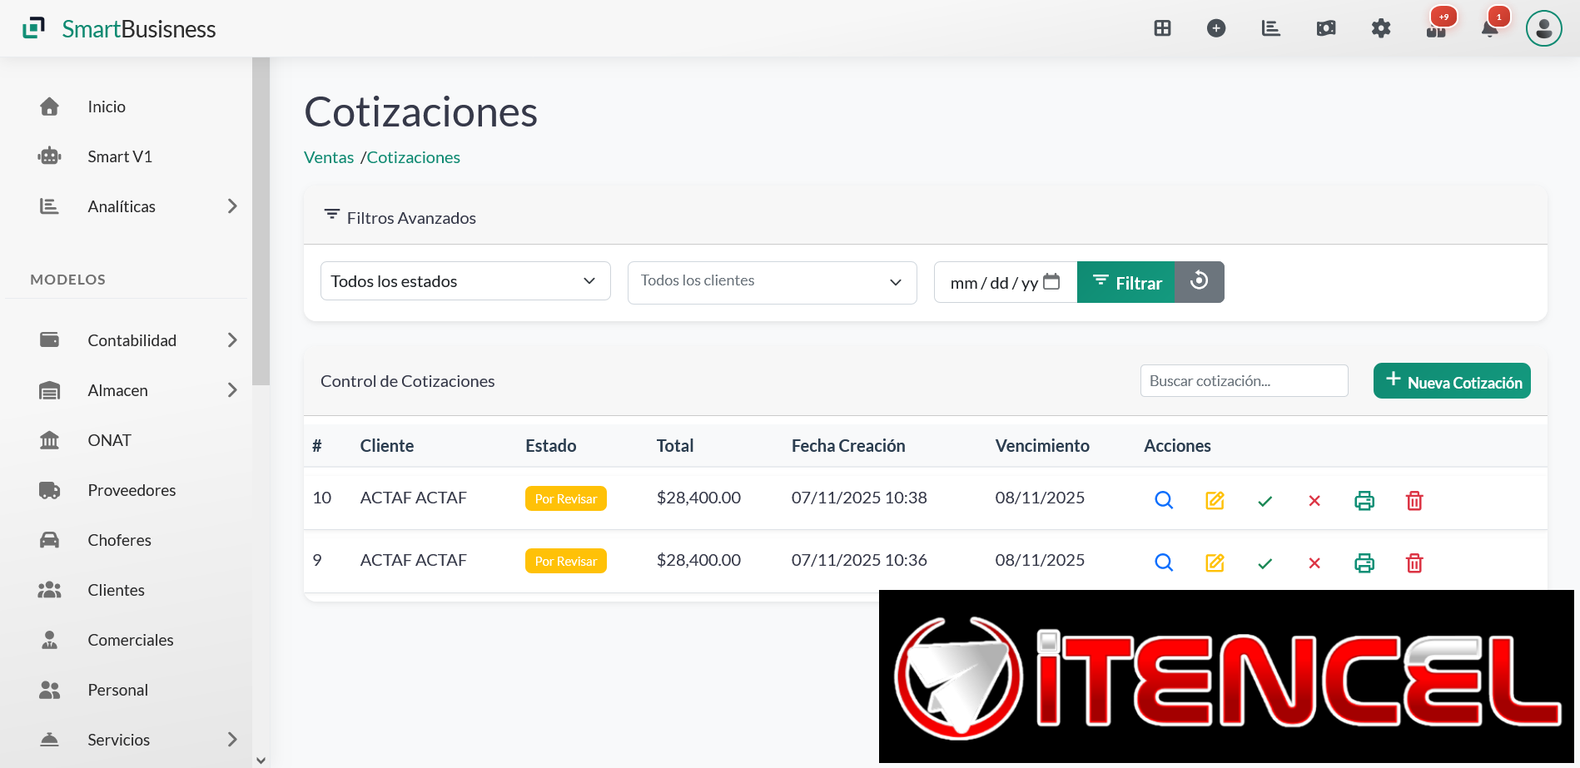Image resolution: width=1580 pixels, height=768 pixels.
Task: Reject quotation 9 with the red X icon
Action: 1314,562
